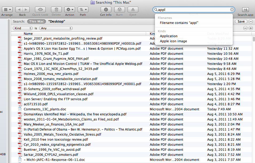This screenshot has width=255, height=163.
Task: Choose the Application kind suggestion
Action: tap(169, 36)
